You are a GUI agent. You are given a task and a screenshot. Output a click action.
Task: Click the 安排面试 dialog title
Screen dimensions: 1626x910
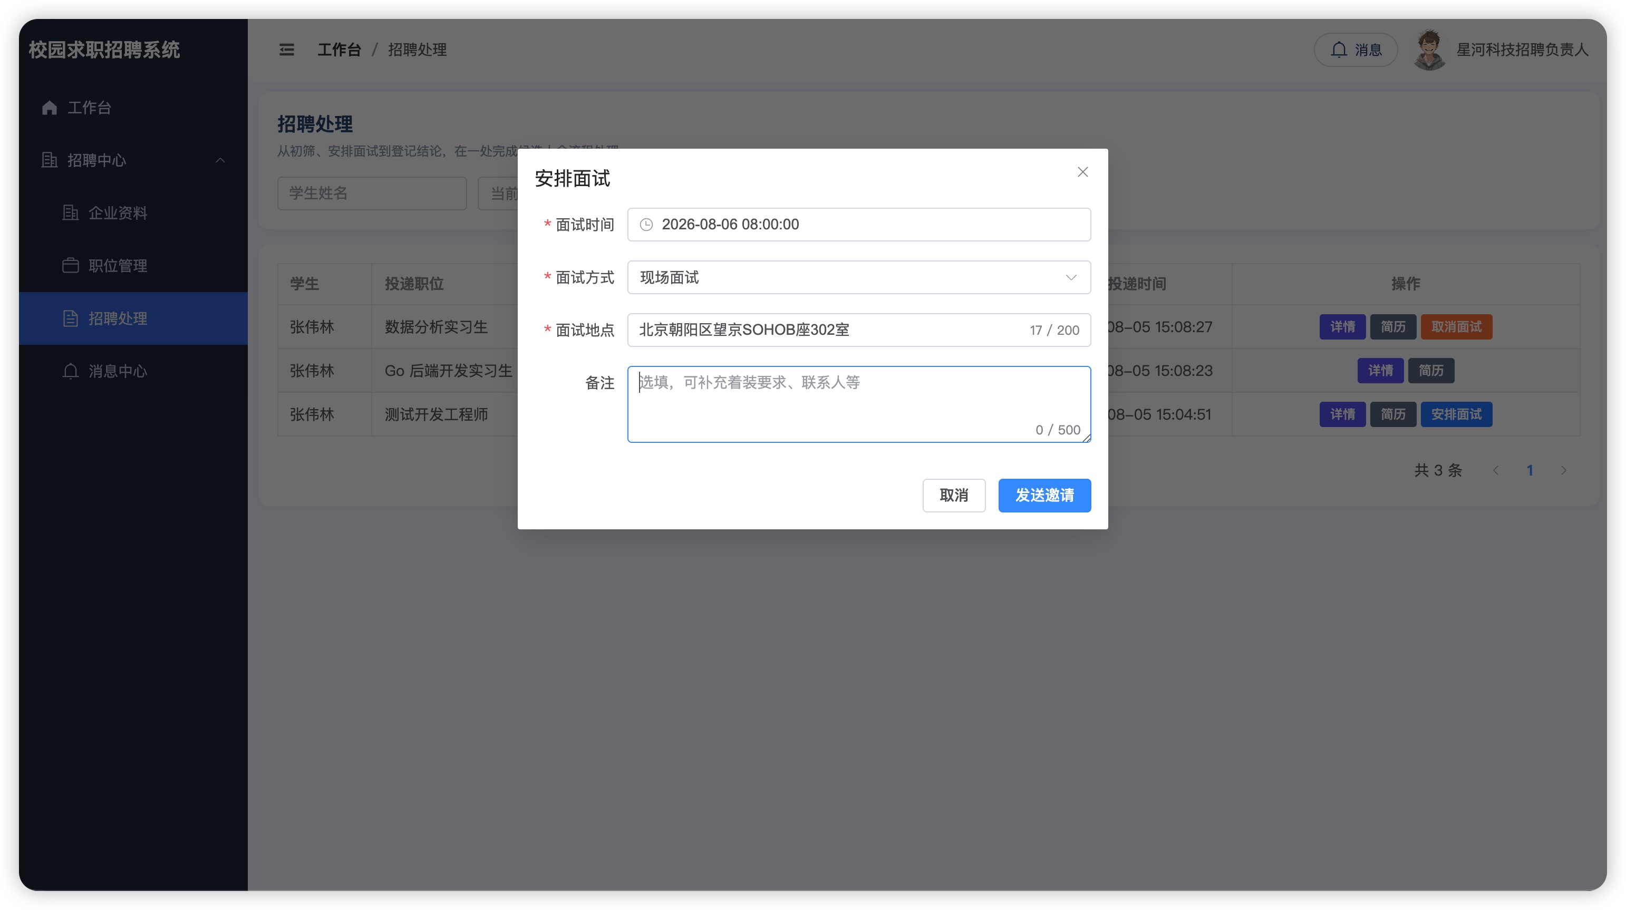point(572,179)
